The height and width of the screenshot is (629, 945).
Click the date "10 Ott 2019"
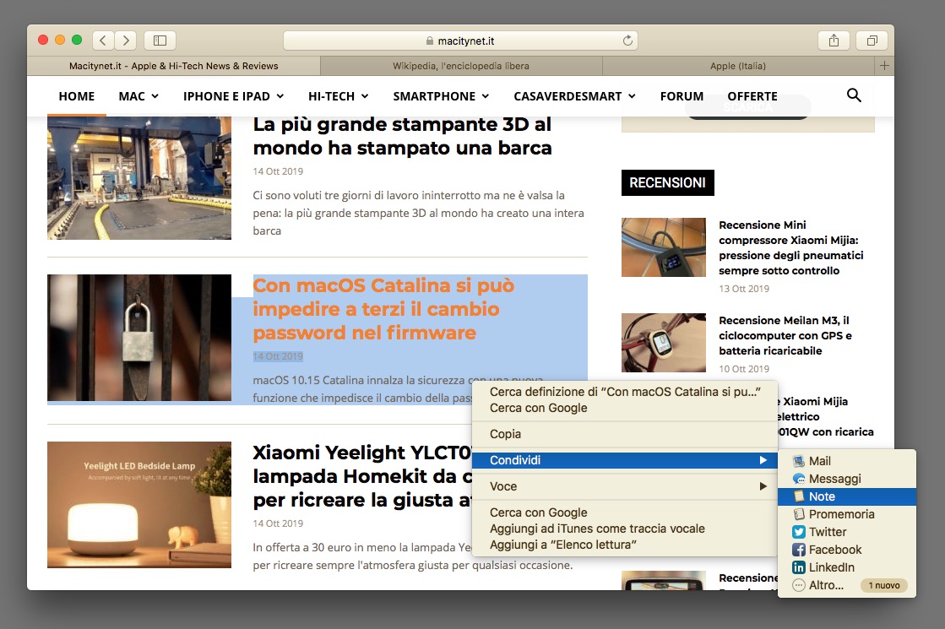(744, 369)
